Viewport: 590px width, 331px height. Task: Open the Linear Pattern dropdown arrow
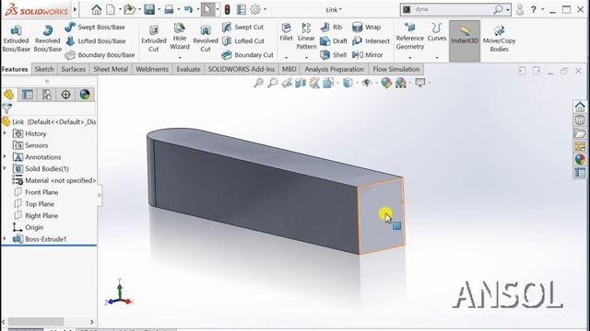306,58
